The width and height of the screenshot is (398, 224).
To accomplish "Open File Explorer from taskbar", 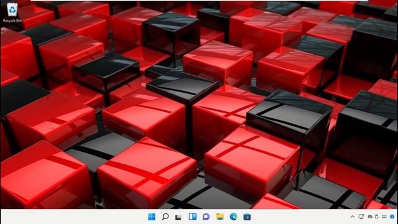I will 220,217.
